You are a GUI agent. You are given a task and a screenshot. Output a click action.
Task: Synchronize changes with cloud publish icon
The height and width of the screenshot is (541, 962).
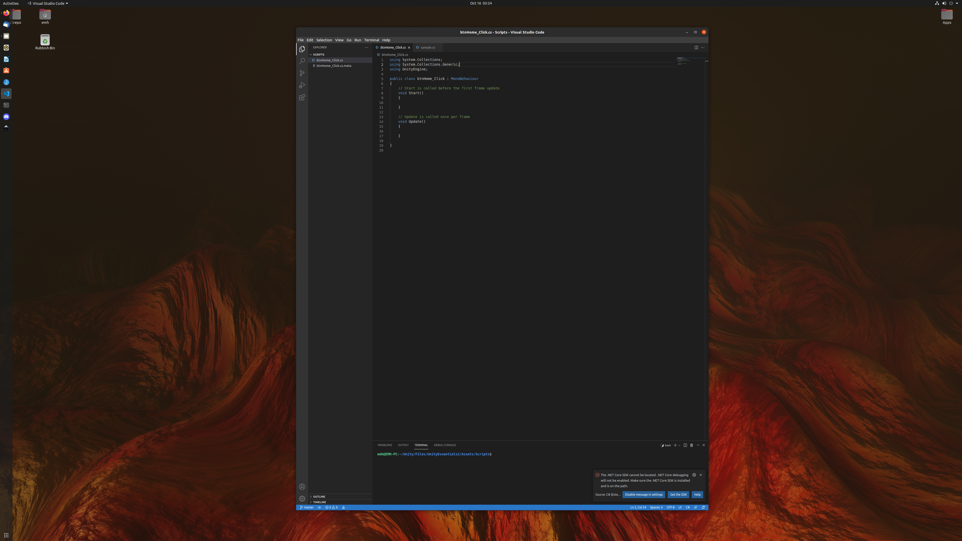[319, 507]
